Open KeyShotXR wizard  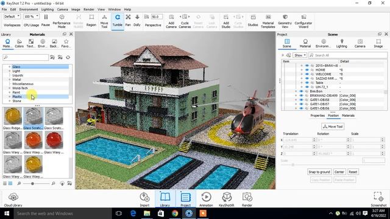[x=226, y=200]
